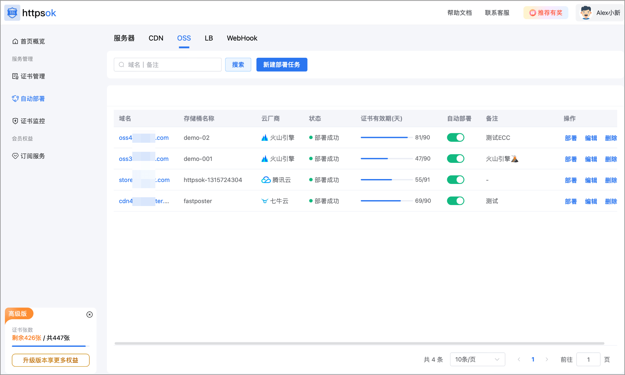Click 编辑 for demo-02 row
Screen dimensions: 625x375
tap(591, 138)
